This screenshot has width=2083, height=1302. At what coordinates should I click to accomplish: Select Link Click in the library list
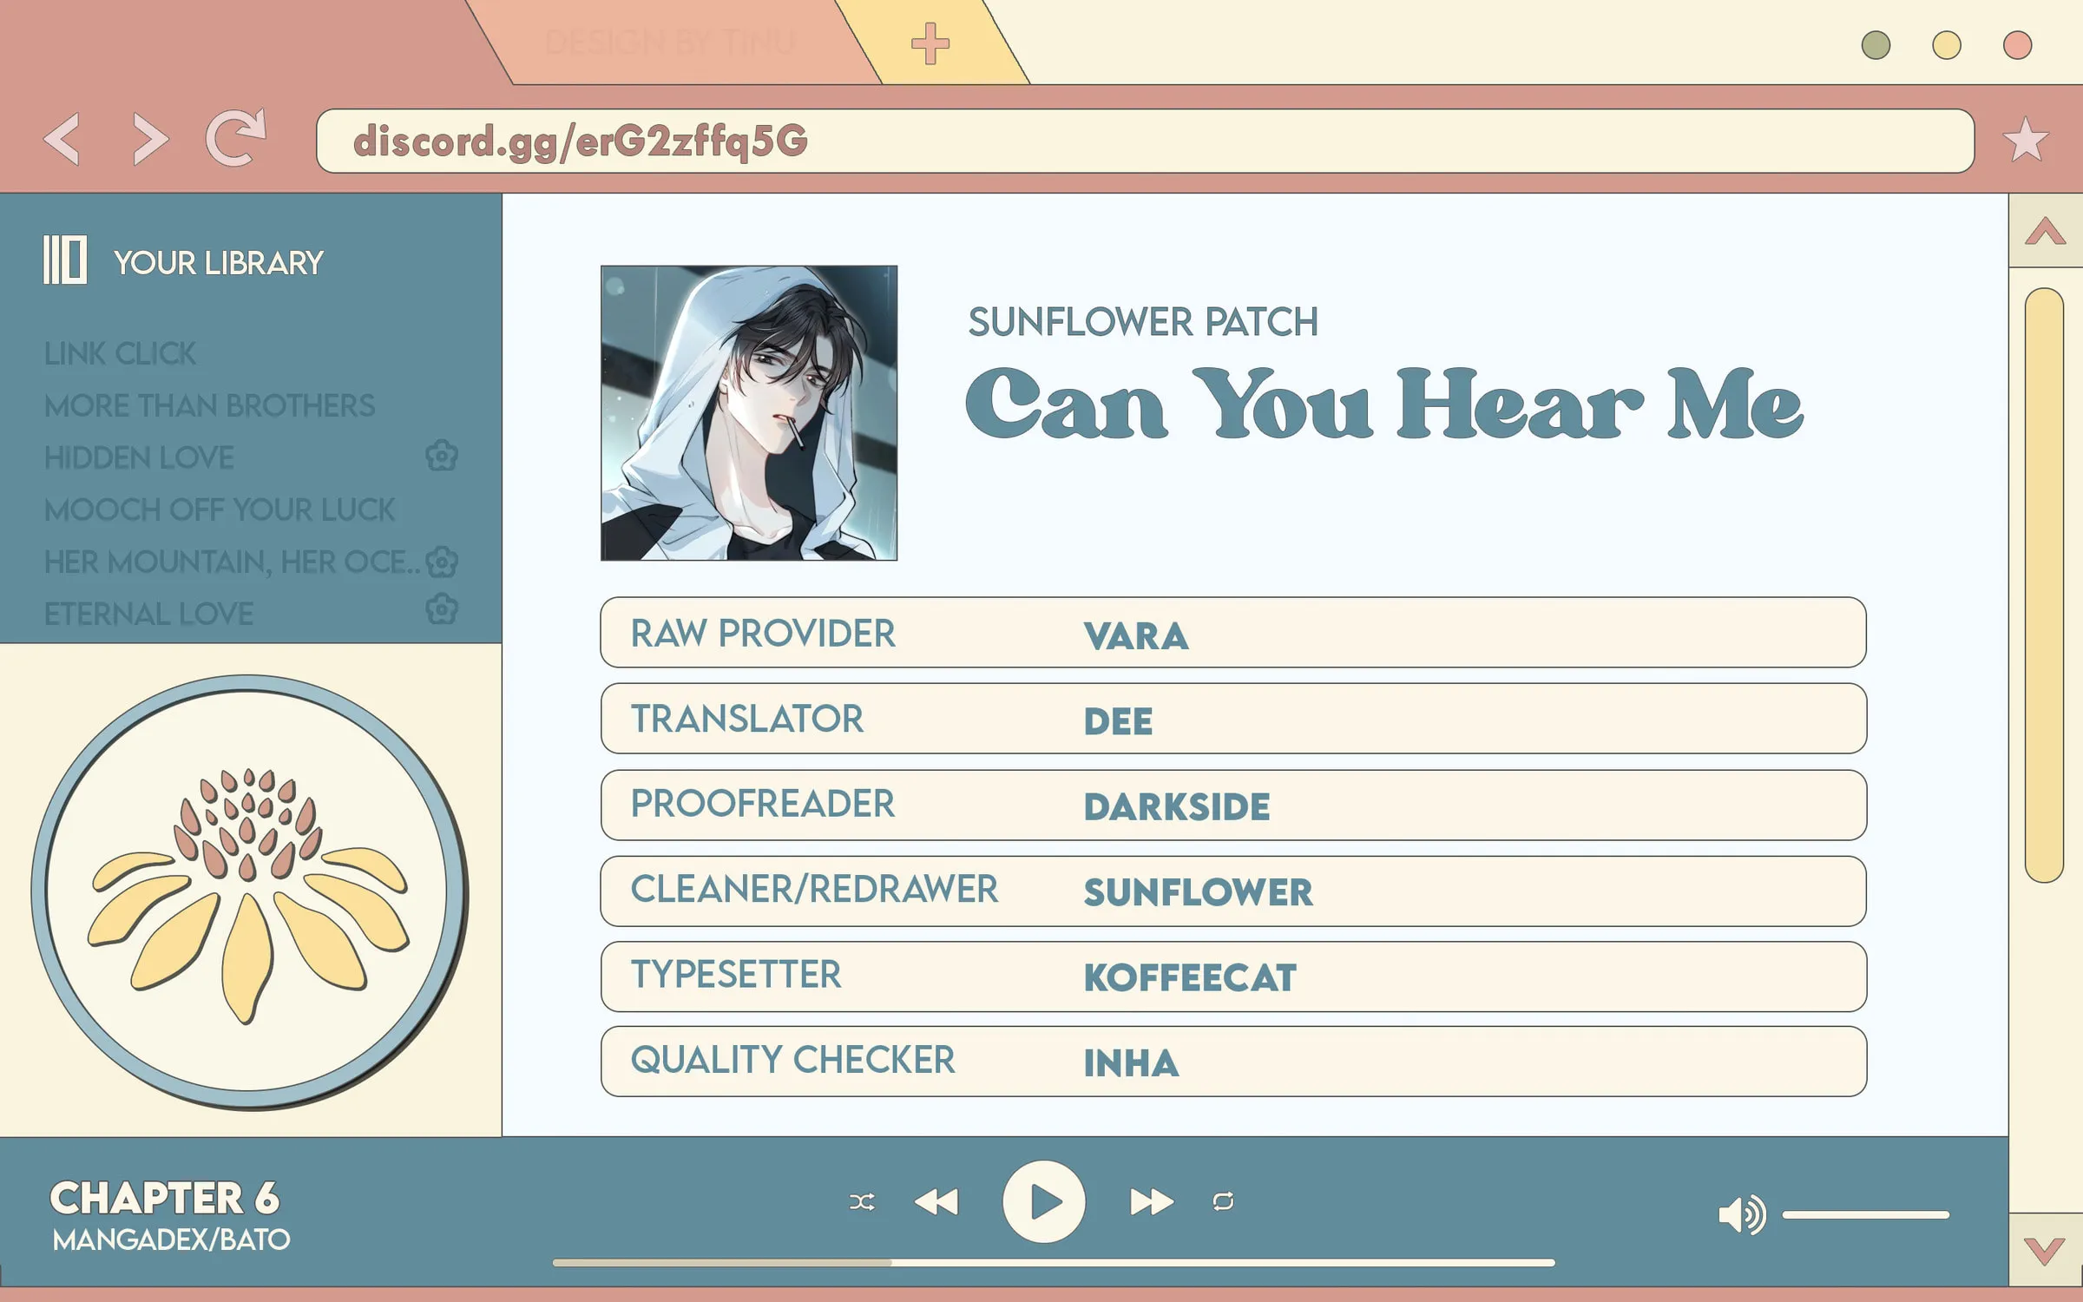[x=120, y=353]
